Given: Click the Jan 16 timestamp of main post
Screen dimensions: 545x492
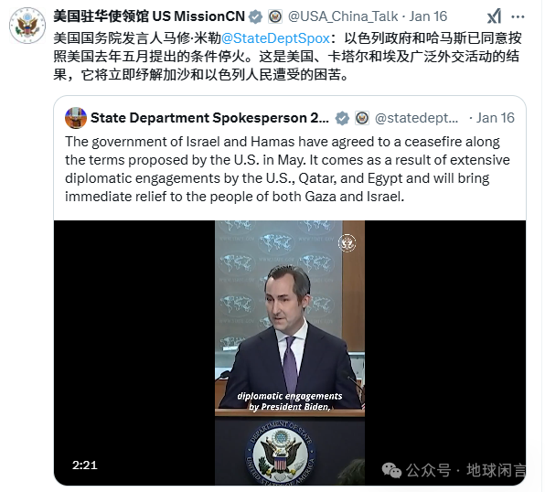Looking at the screenshot, I should point(428,16).
